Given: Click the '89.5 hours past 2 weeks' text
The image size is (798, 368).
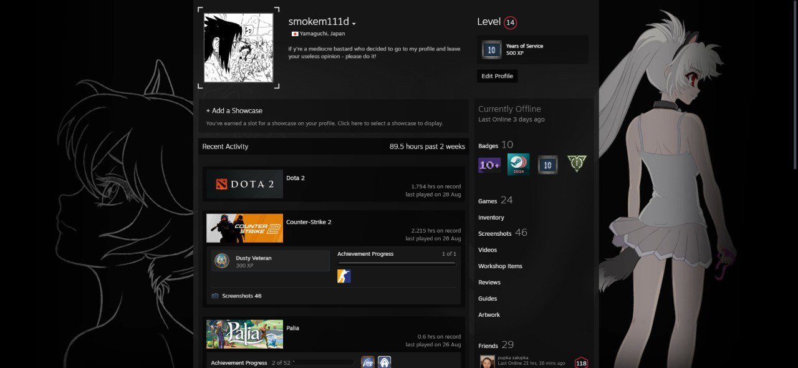Looking at the screenshot, I should 427,147.
